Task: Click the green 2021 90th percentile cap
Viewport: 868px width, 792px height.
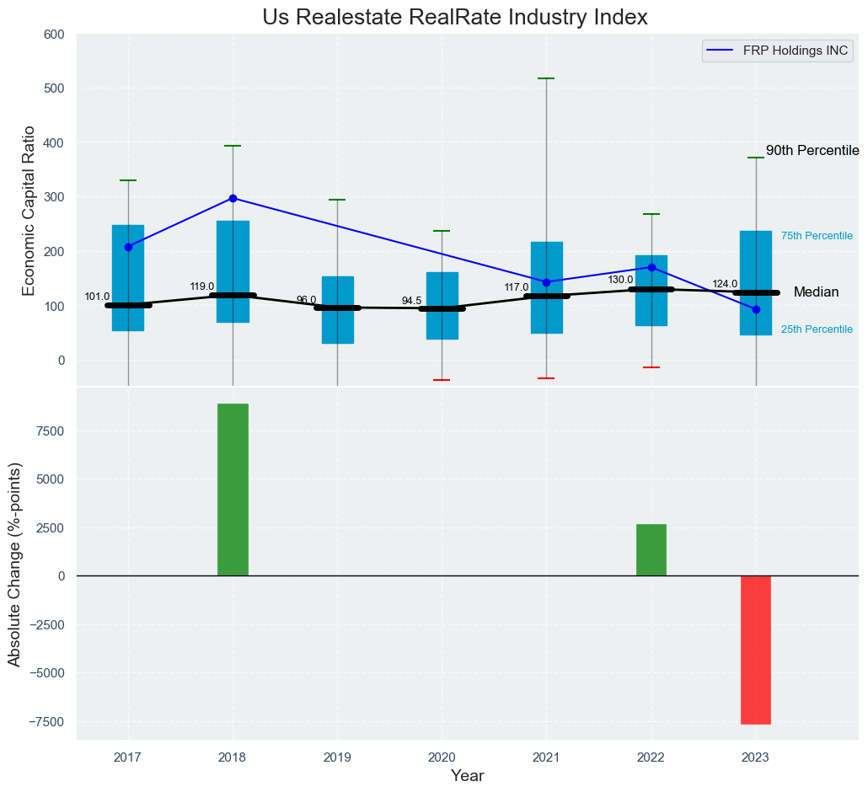Action: click(x=546, y=78)
